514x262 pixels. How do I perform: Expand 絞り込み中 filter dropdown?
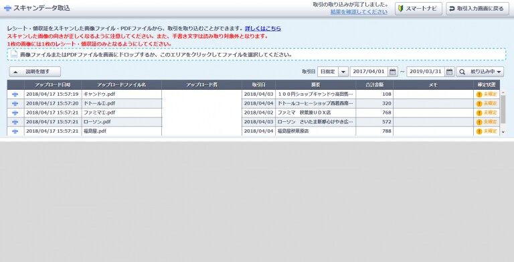click(480, 72)
